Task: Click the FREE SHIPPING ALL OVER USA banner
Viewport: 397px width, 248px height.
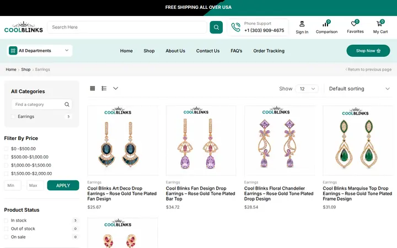Action: (198, 7)
